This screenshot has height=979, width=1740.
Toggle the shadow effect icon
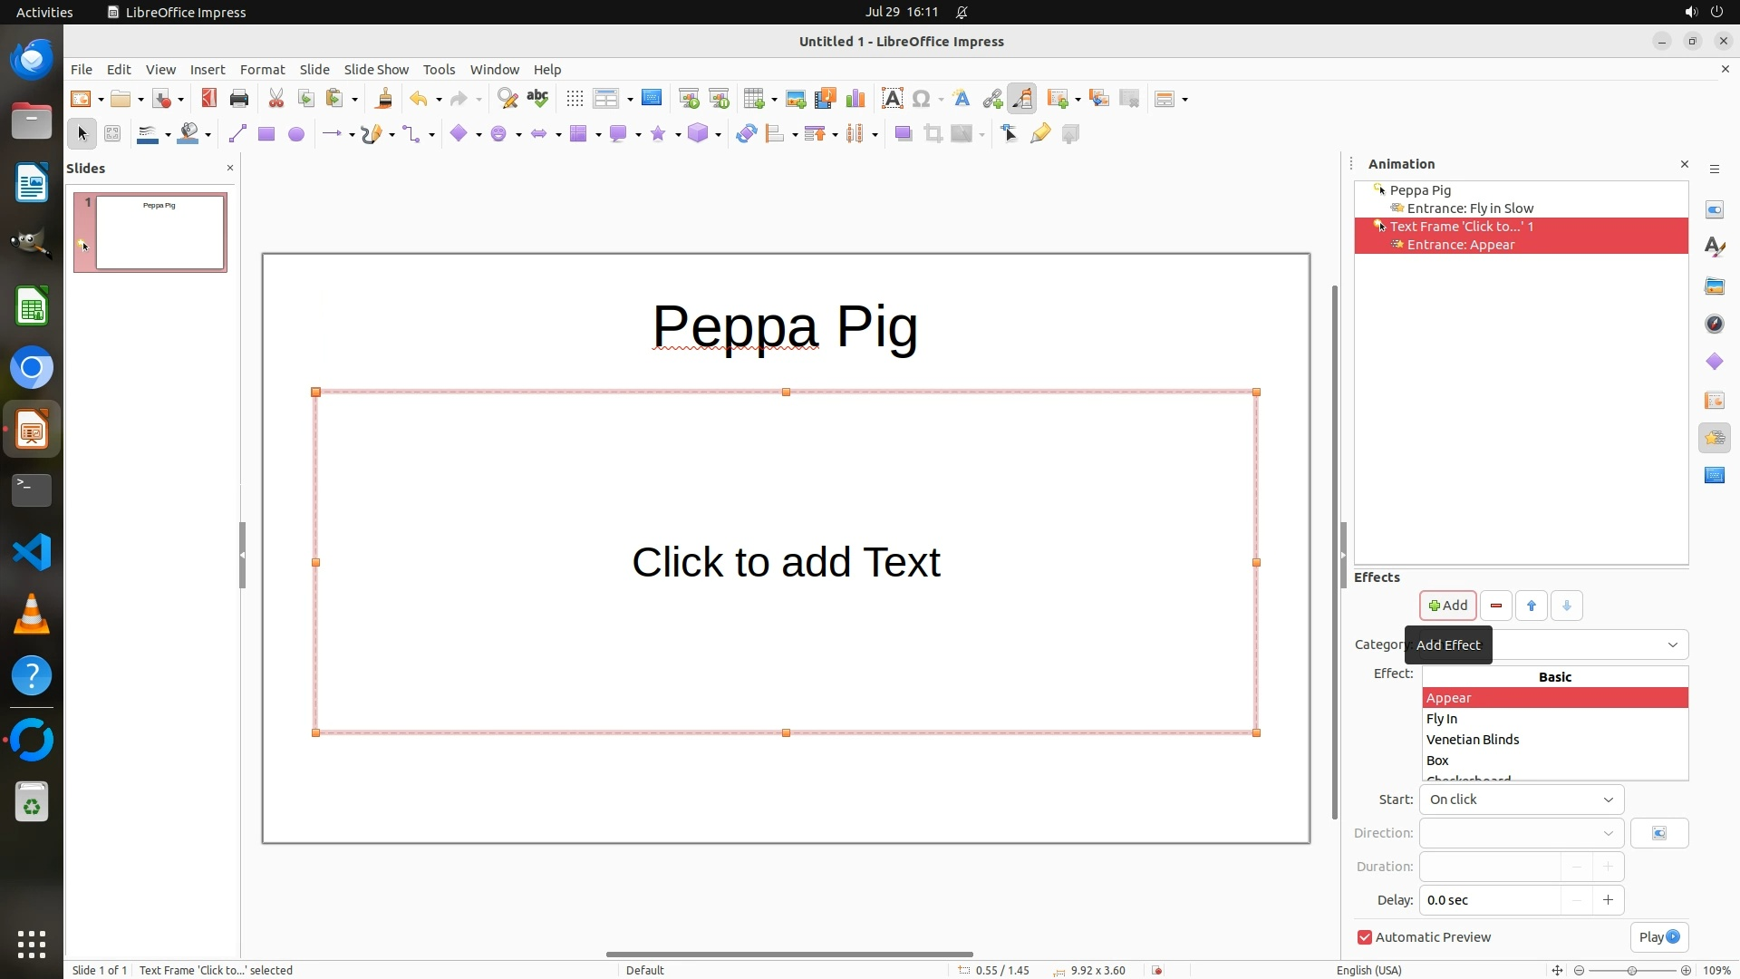pos(903,134)
